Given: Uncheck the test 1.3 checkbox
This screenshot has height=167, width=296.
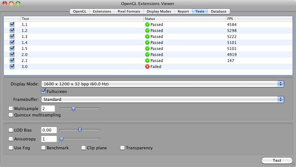Looking at the screenshot, I should click(x=12, y=36).
